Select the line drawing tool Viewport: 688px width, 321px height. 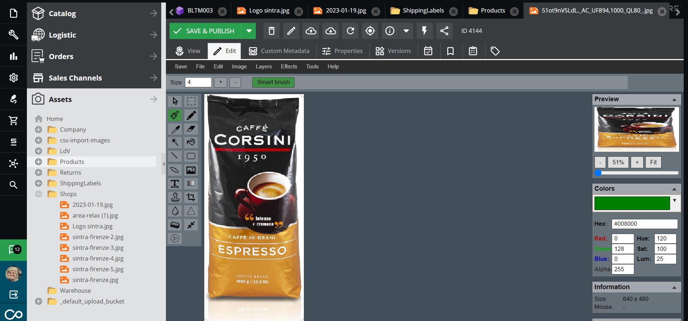tap(175, 156)
